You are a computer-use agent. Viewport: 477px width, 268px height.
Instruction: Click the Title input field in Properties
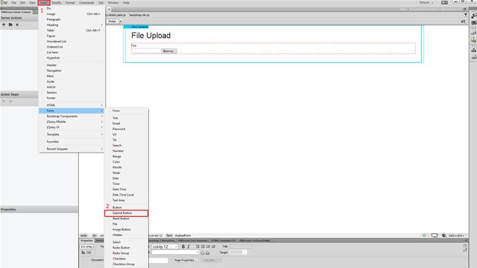[241, 246]
